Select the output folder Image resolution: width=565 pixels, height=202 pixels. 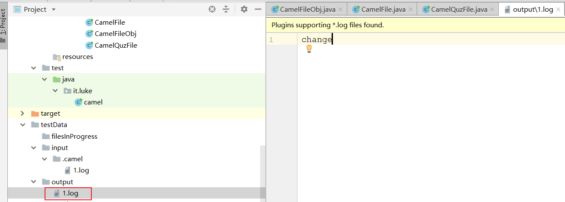click(62, 182)
